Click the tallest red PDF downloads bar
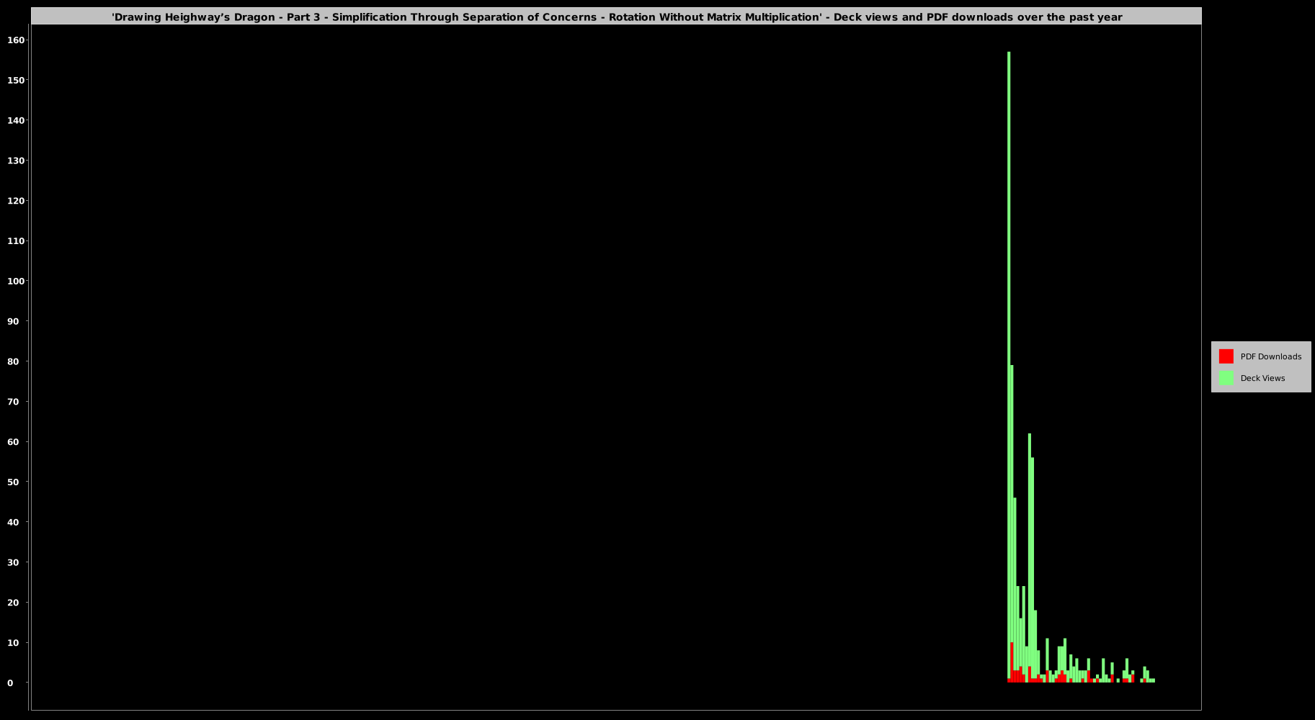This screenshot has width=1315, height=720. click(x=1012, y=662)
